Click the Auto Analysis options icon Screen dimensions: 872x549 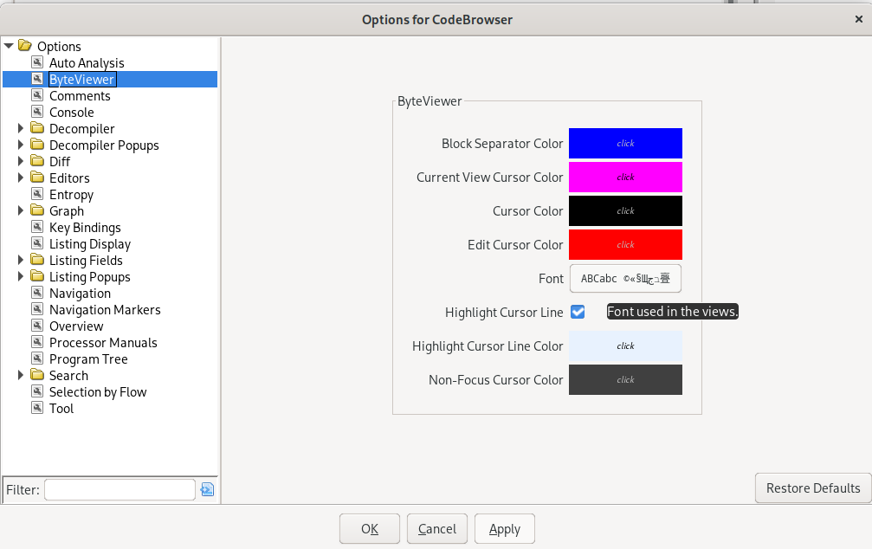[x=37, y=62]
